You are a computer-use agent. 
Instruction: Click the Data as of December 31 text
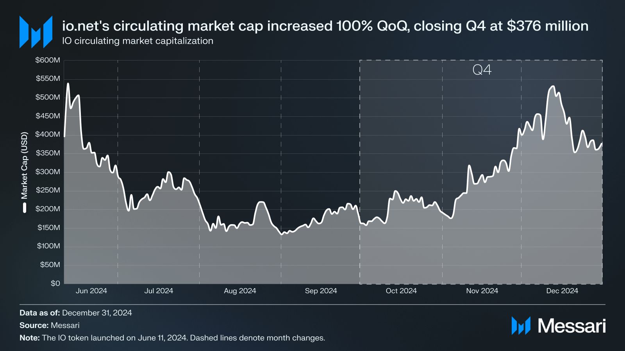tap(76, 313)
